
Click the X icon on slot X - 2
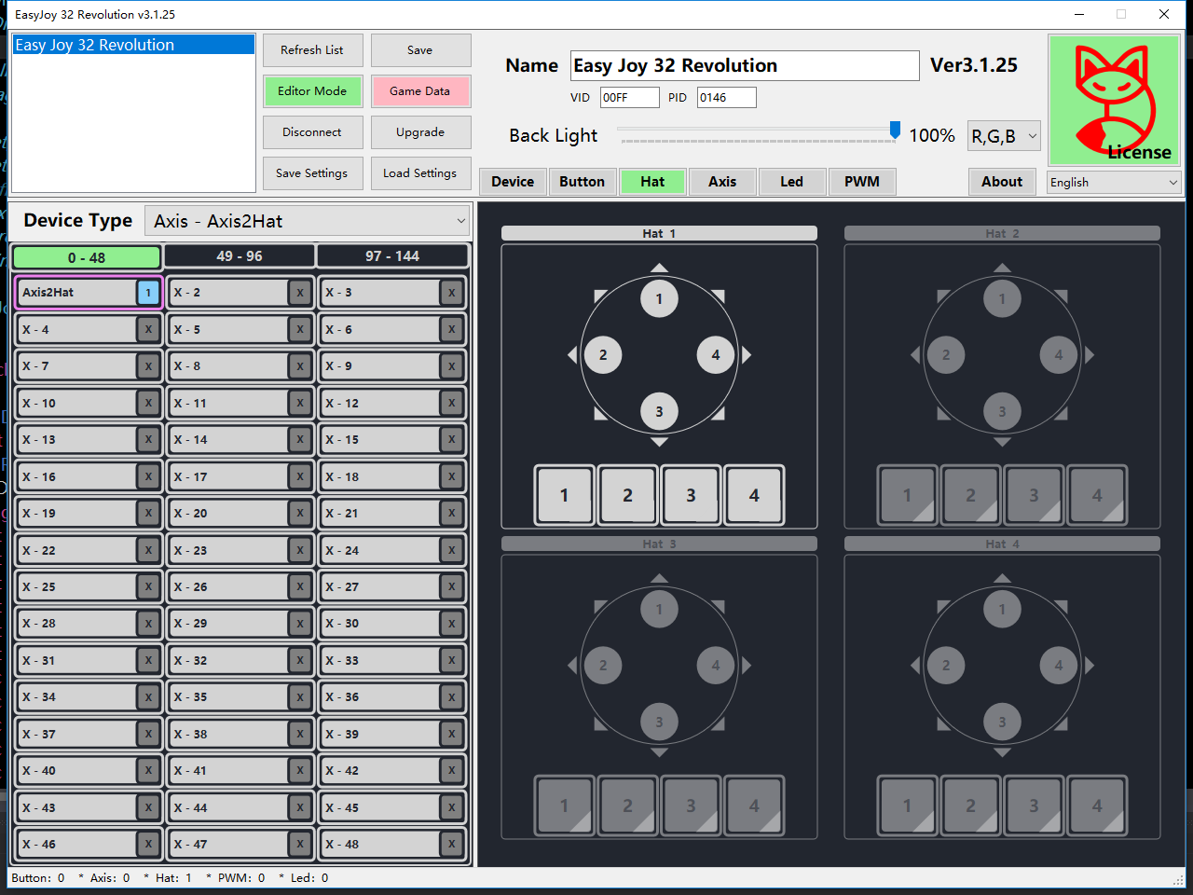[x=299, y=292]
